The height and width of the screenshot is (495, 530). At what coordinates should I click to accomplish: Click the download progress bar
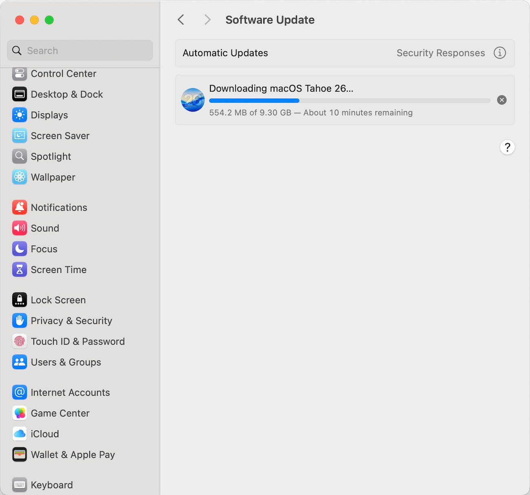[x=349, y=100]
